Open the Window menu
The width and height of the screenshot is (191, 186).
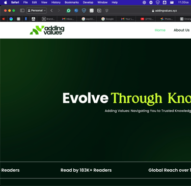point(102,3)
